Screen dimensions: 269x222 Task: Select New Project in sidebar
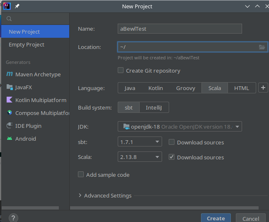35,32
